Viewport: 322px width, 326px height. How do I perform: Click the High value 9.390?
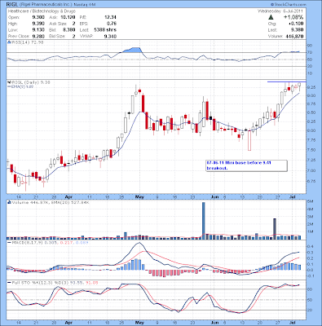38,24
